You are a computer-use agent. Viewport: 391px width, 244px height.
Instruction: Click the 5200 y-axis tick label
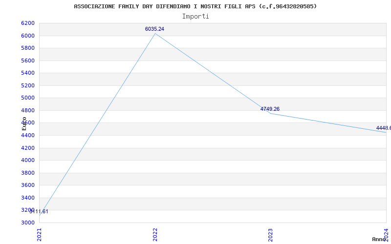pos(28,85)
